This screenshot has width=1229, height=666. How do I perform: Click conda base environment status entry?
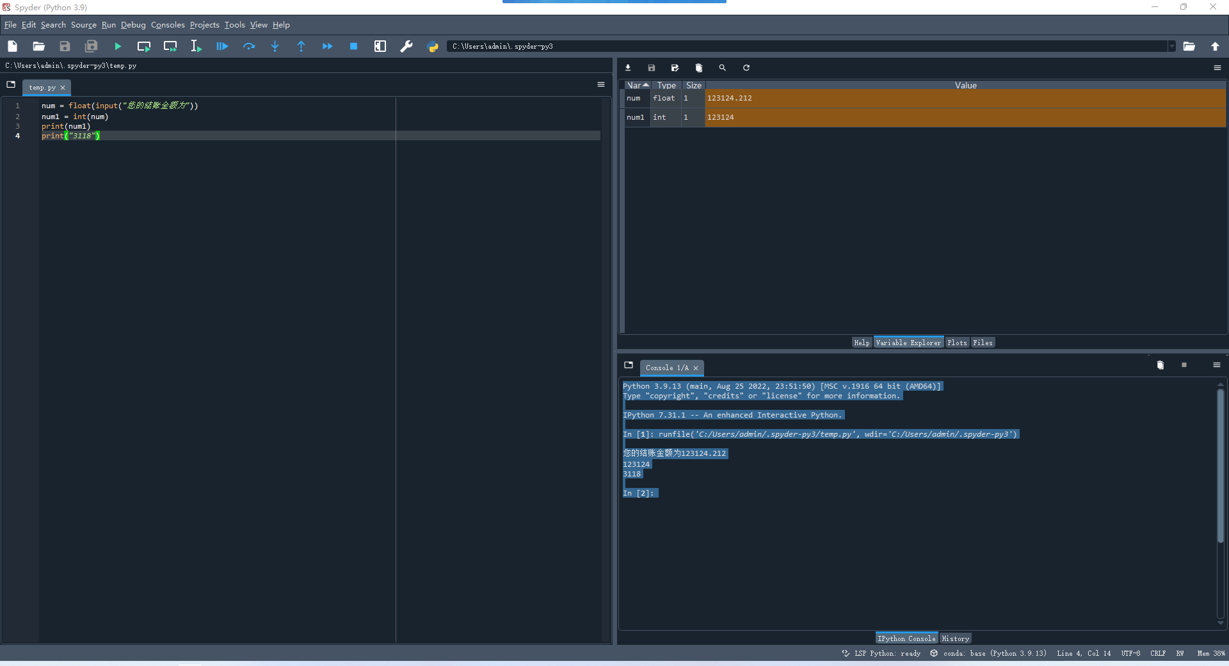pos(988,653)
